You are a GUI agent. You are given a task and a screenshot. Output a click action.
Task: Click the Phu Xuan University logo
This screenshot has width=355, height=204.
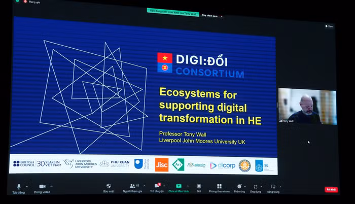pyautogui.click(x=115, y=163)
